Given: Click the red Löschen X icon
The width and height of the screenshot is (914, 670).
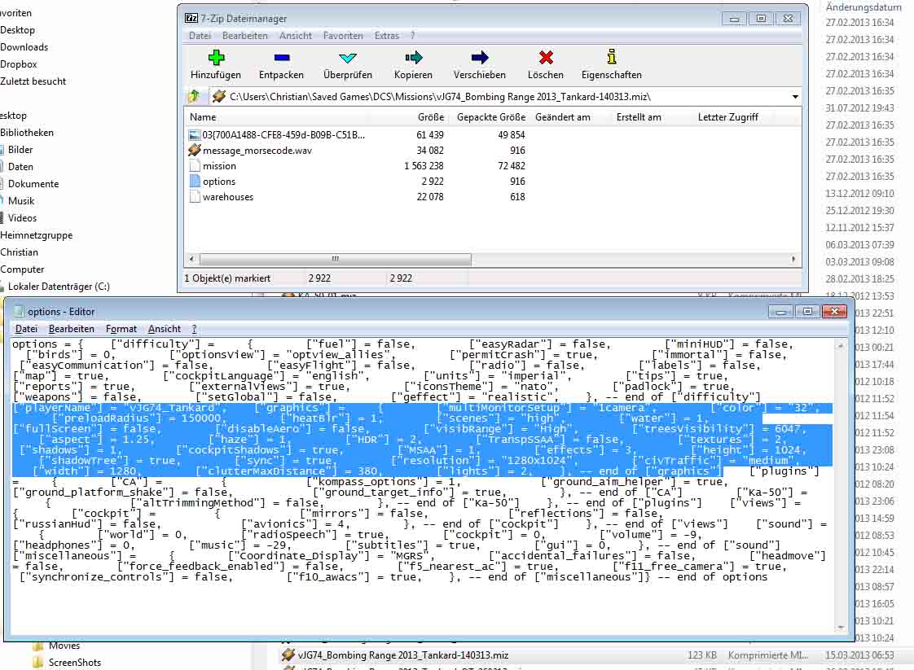Looking at the screenshot, I should [546, 57].
